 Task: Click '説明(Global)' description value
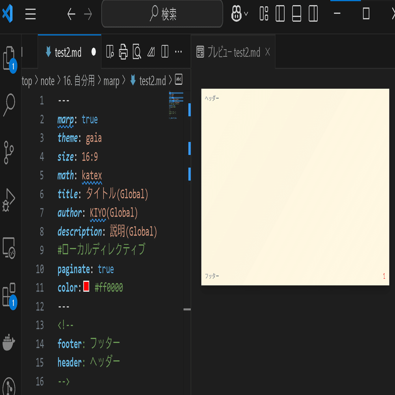134,231
